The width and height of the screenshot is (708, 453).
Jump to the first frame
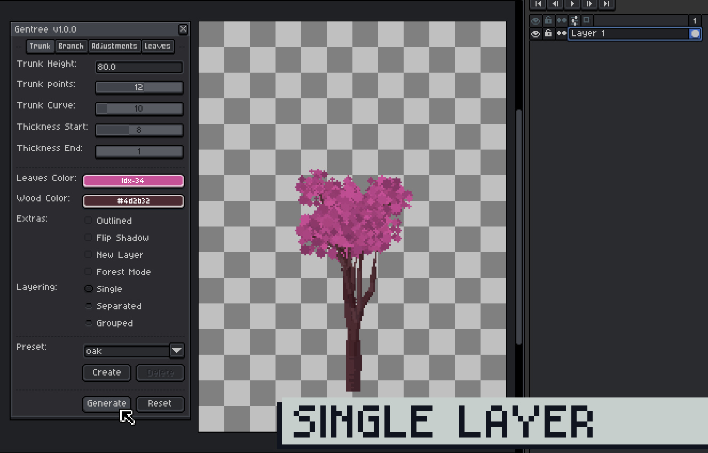pos(538,4)
